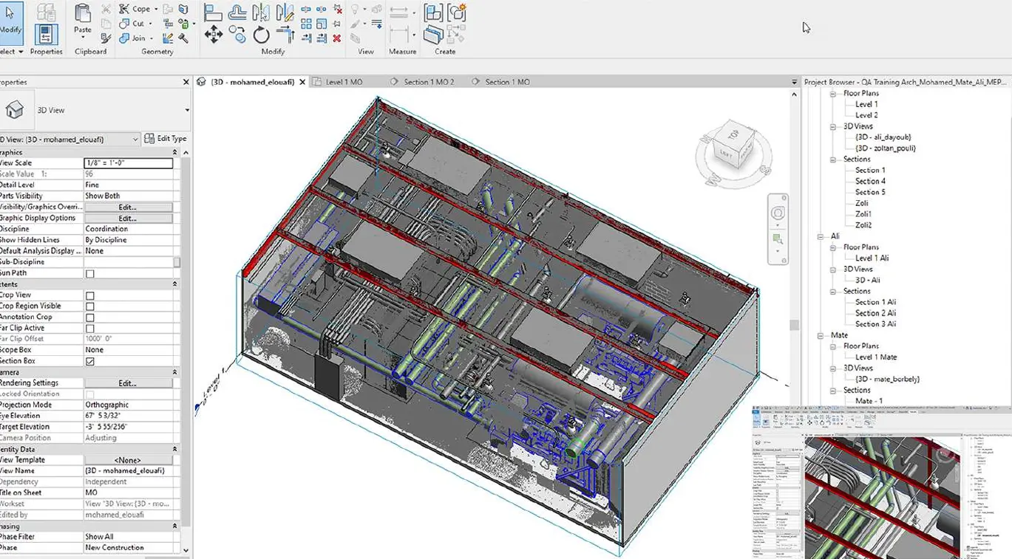Click the red Delete icon
Screen dimensions: 1012x559
pos(337,38)
